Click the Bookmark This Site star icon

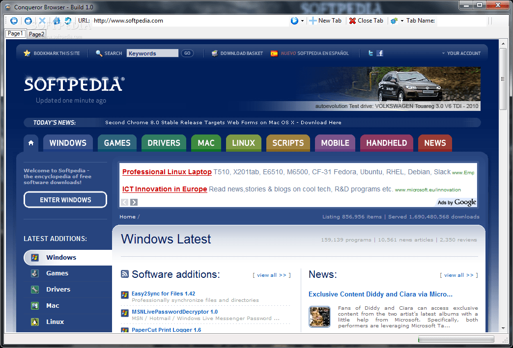27,54
